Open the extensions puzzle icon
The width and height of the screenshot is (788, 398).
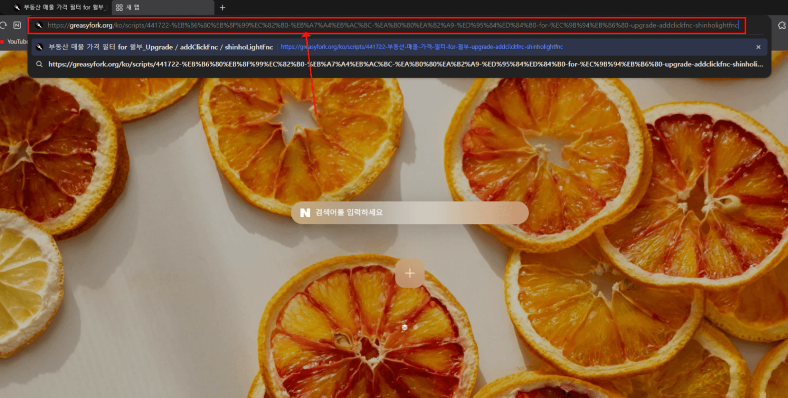tap(781, 25)
